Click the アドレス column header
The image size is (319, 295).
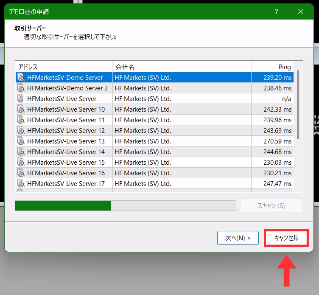[x=64, y=67]
